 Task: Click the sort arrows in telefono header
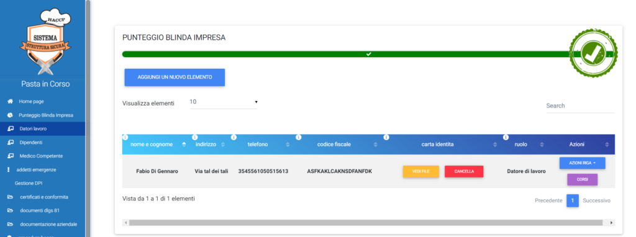[288, 145]
